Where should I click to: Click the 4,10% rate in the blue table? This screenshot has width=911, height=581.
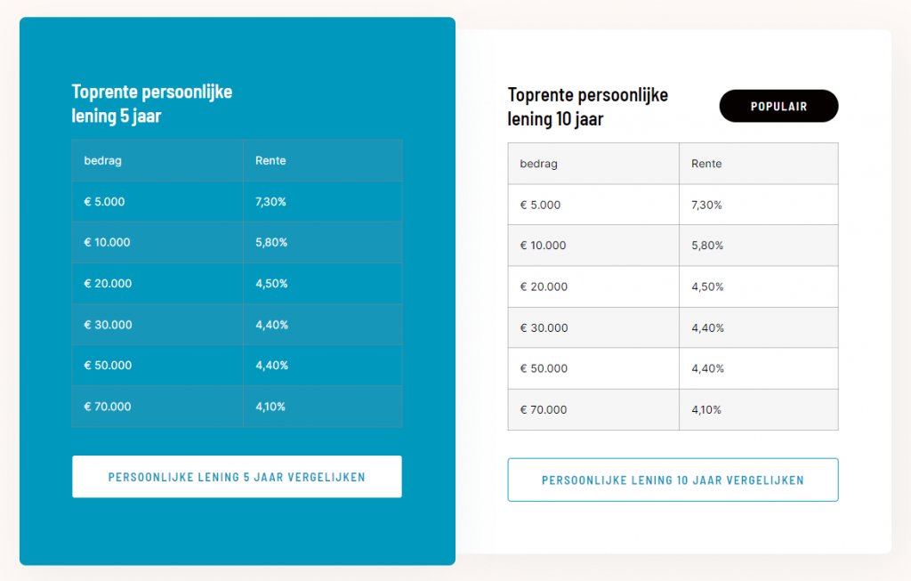270,407
